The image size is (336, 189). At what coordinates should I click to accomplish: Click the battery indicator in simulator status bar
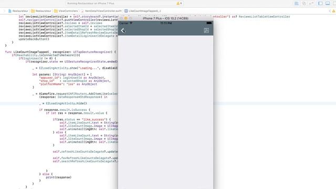[209, 23]
